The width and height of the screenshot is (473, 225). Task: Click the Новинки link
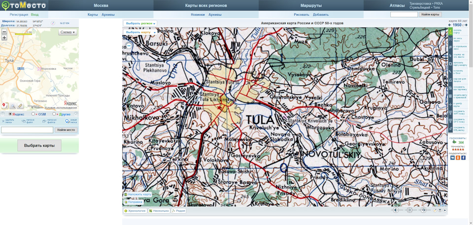(198, 14)
